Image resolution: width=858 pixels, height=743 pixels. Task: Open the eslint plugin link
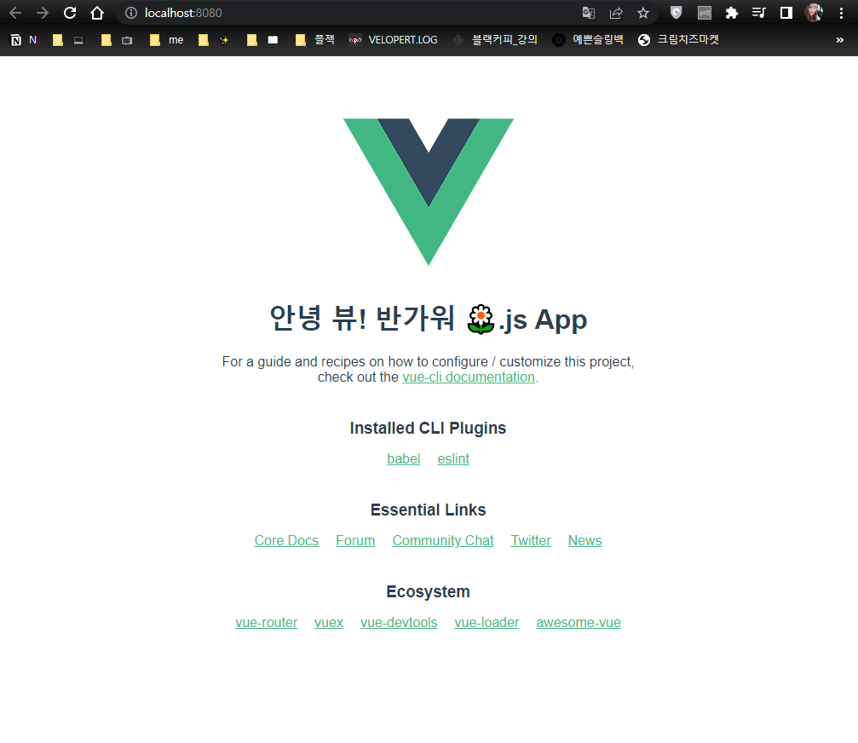453,458
